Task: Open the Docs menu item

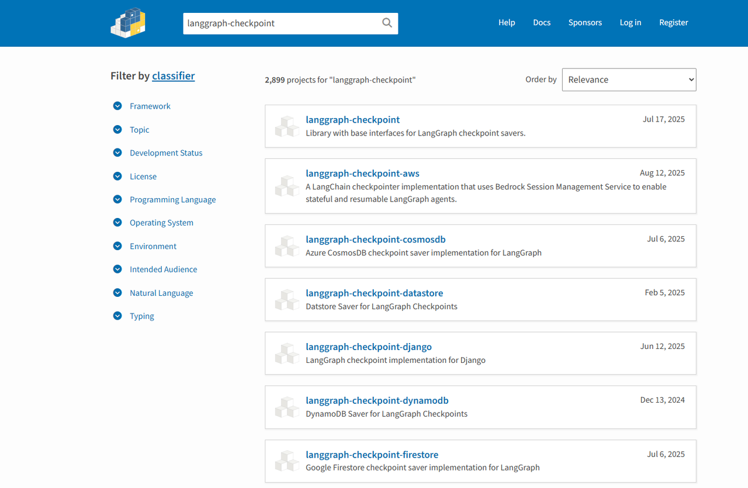Action: [542, 23]
